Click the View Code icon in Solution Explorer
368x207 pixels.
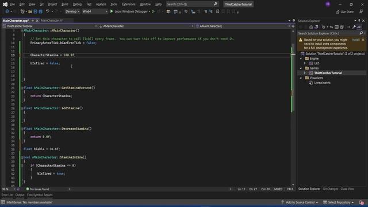[x=349, y=27]
